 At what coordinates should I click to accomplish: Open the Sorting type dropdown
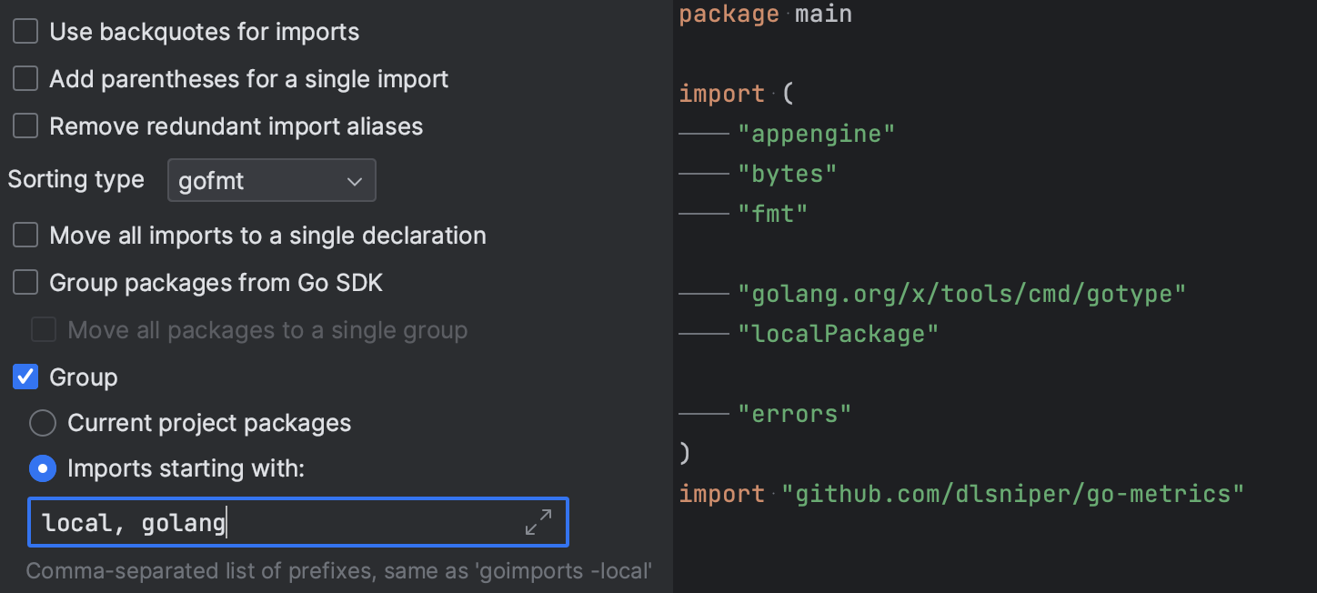[271, 180]
